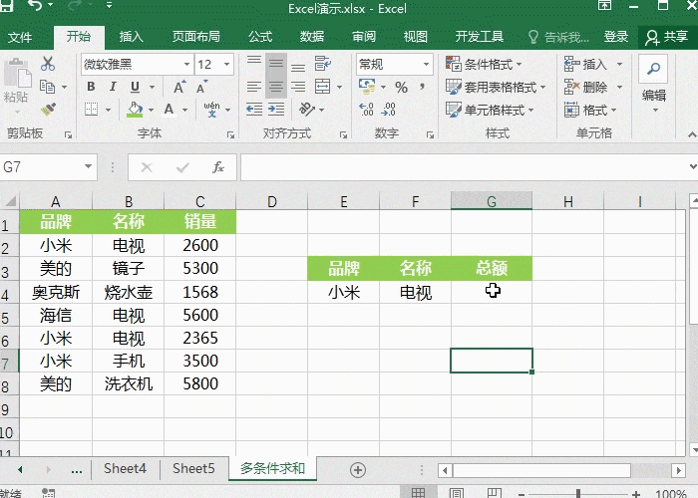Image resolution: width=698 pixels, height=498 pixels.
Task: Click the 告诉我 tell me box
Action: click(558, 37)
